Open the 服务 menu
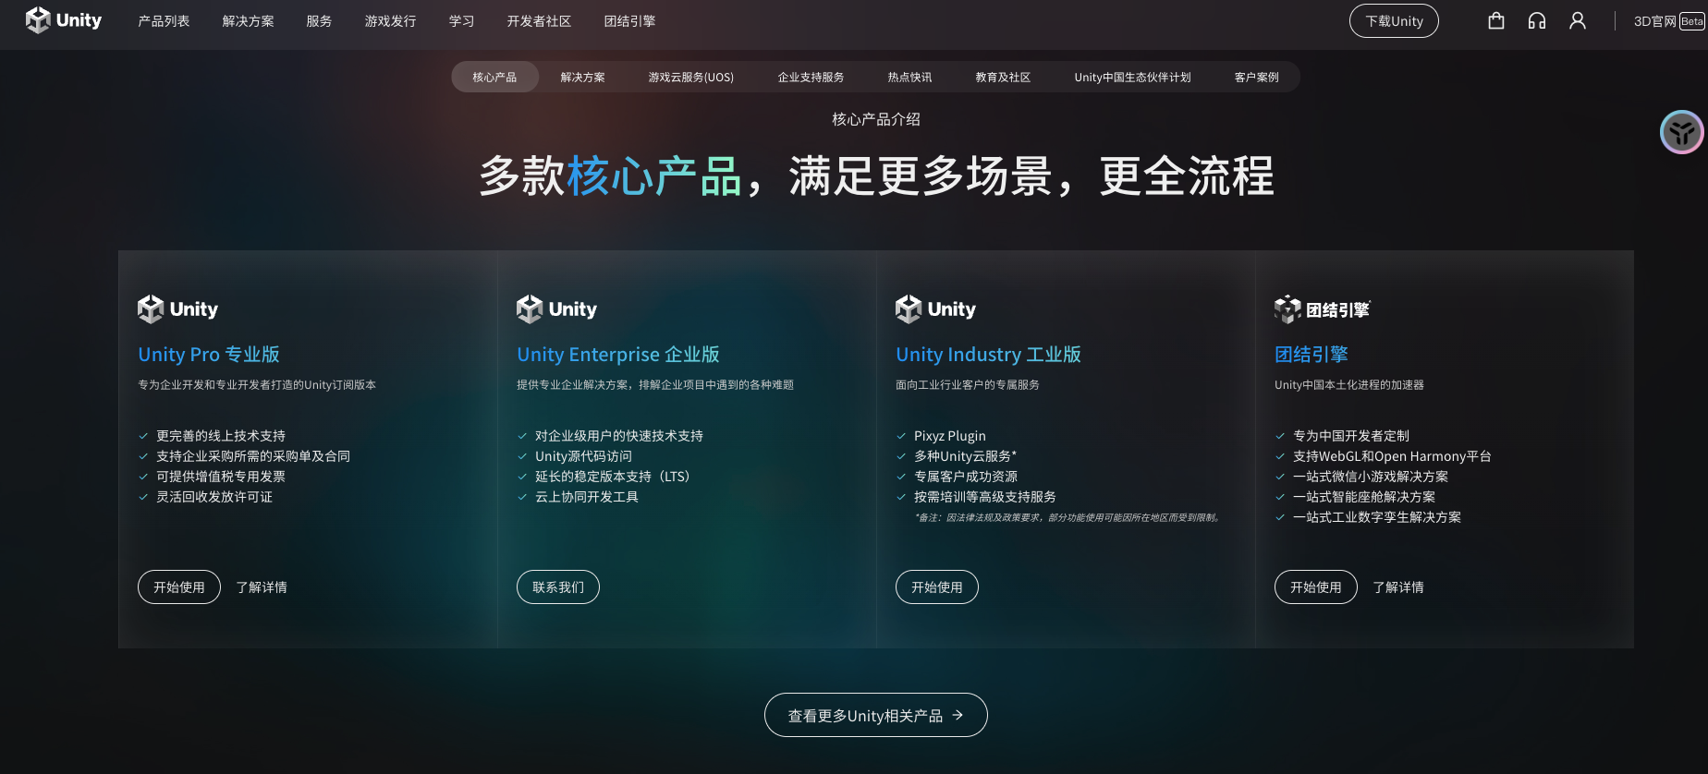 coord(319,21)
